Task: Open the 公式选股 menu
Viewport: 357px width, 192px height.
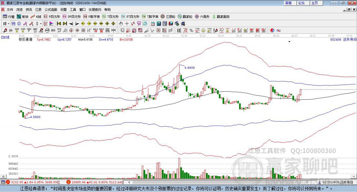Action: click(51, 9)
